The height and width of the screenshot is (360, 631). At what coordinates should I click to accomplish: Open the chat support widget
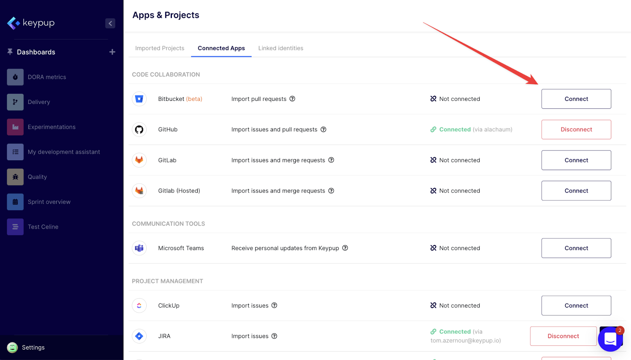(610, 339)
